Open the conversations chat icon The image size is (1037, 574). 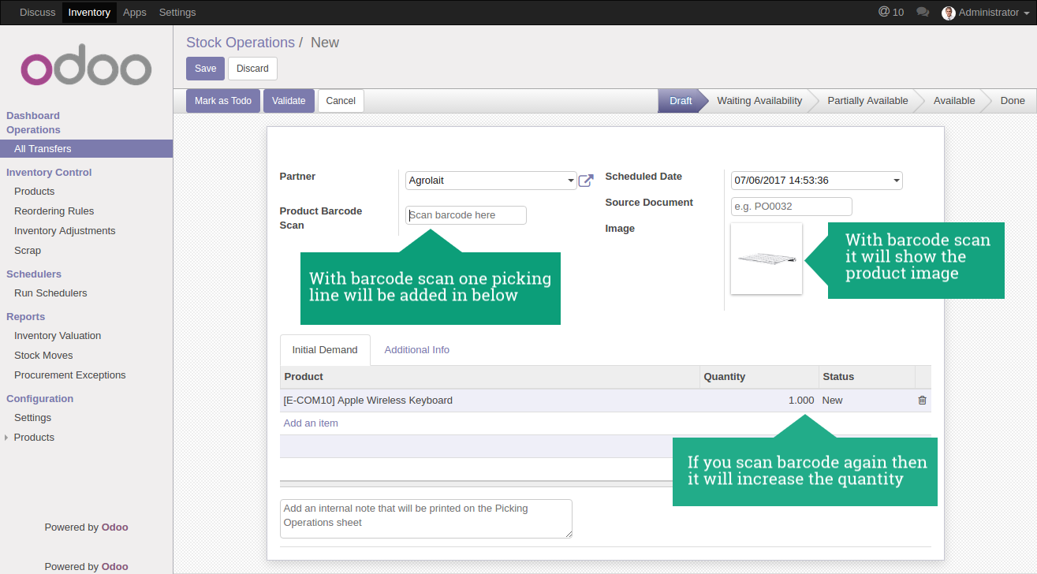[x=923, y=12]
